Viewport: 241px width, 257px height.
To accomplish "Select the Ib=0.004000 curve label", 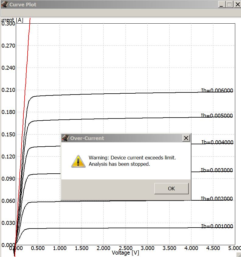I will tap(217, 142).
